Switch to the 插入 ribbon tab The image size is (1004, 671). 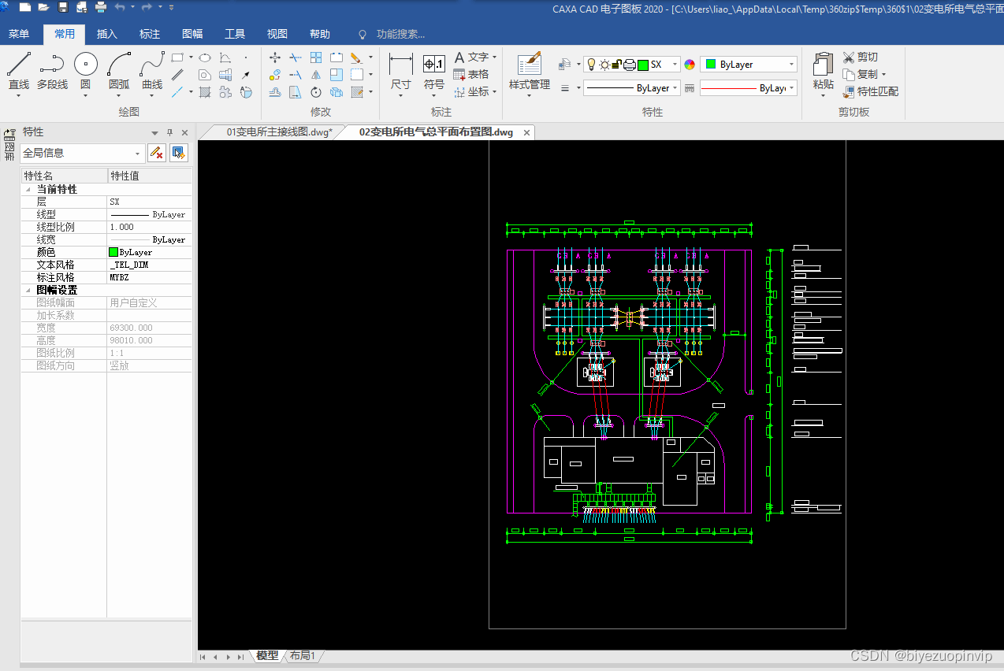(x=107, y=34)
